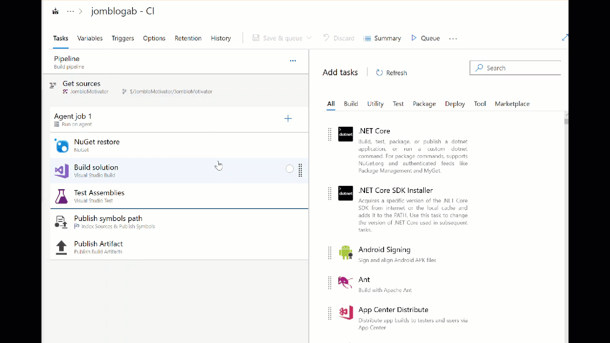Click the Visual Studio Test flask icon
Image resolution: width=610 pixels, height=343 pixels.
[x=61, y=196]
